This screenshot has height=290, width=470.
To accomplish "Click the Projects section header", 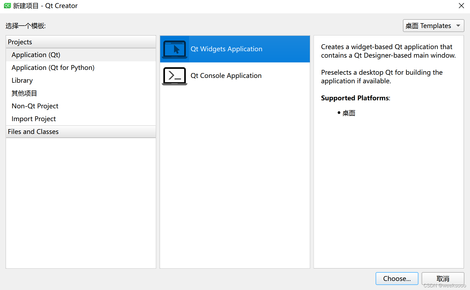I will [x=81, y=42].
